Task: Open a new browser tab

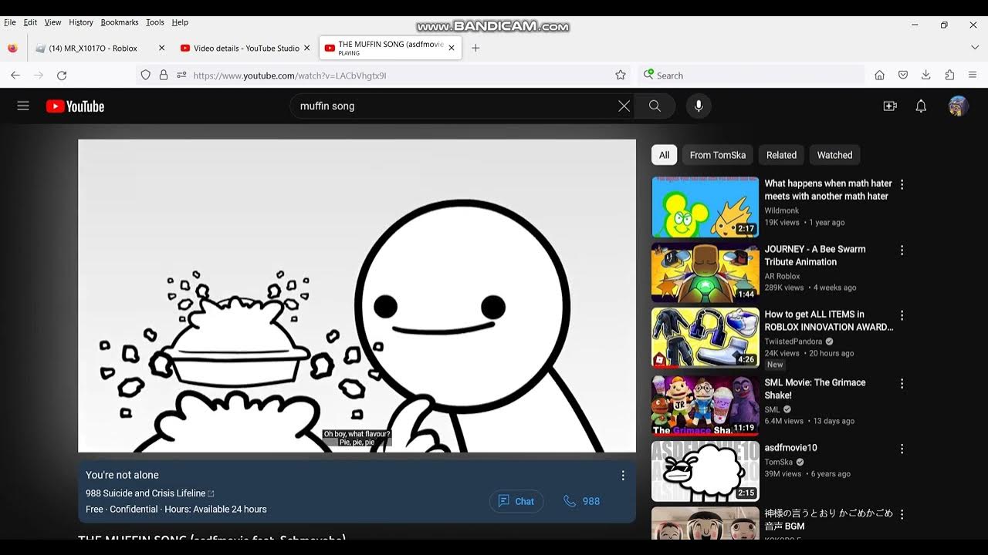Action: [x=475, y=48]
